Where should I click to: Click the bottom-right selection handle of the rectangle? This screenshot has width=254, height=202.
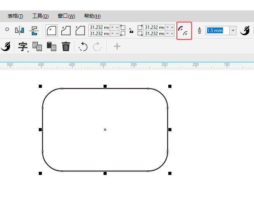[x=170, y=173]
